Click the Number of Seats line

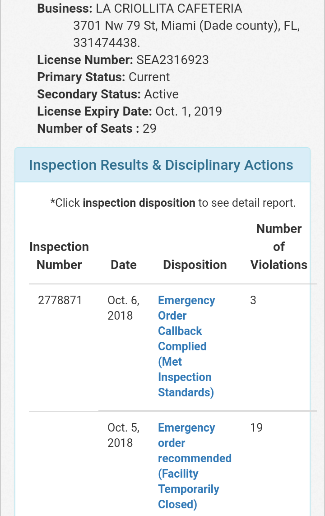[x=97, y=129]
